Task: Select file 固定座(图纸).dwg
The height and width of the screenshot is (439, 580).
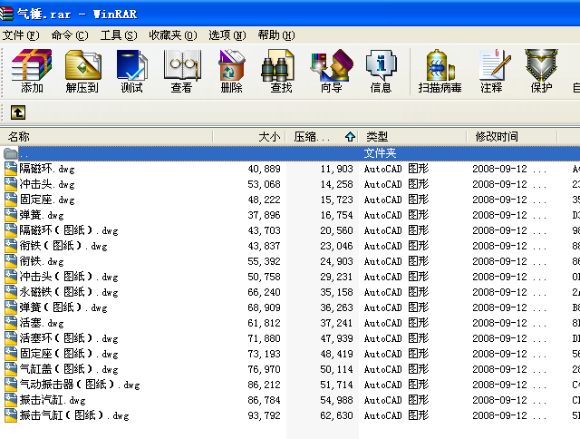Action: coord(69,354)
